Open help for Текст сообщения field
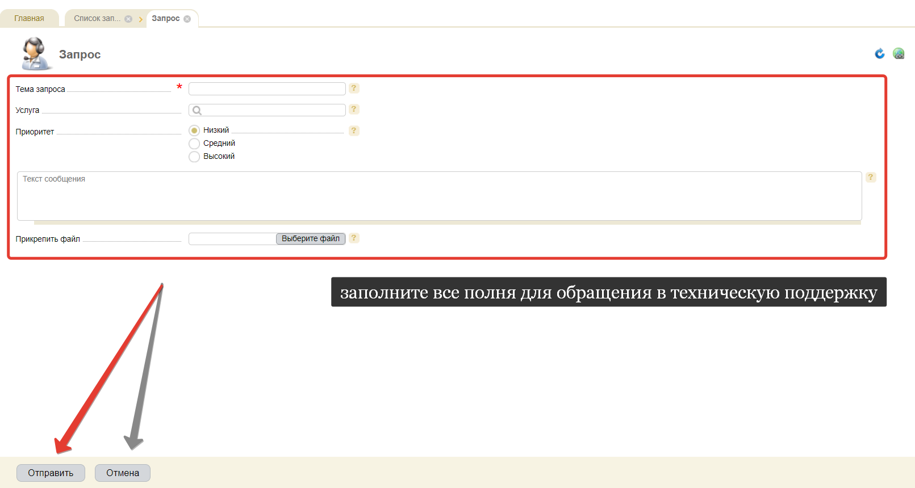 871,177
